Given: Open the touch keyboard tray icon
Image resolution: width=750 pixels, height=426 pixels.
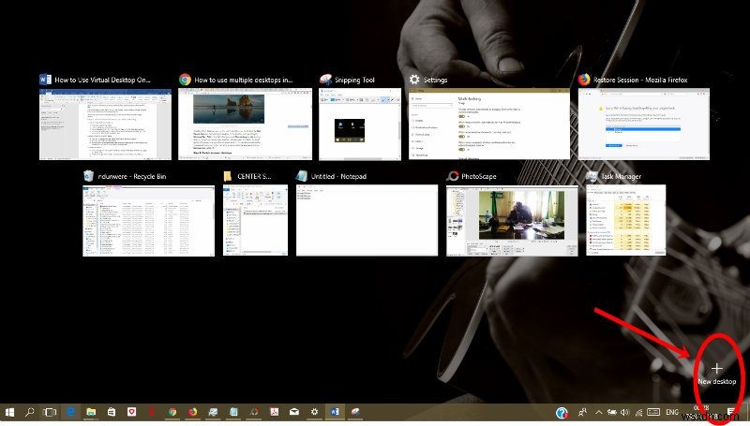Looking at the screenshot, I should coord(653,412).
